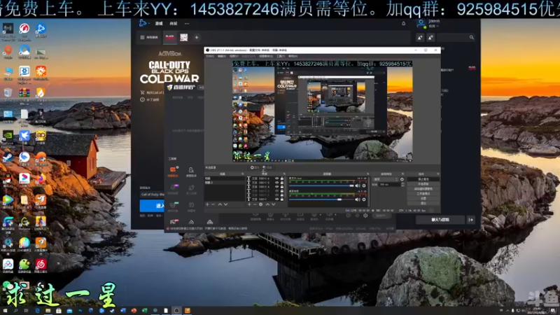Screen dimensions: 560x315
Task: Select the Black Ops Cold War game tab
Action: point(170,38)
